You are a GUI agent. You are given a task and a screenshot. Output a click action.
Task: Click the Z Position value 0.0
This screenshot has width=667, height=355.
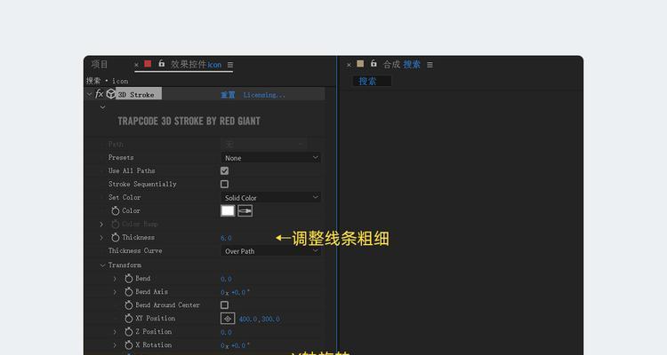[x=226, y=332]
